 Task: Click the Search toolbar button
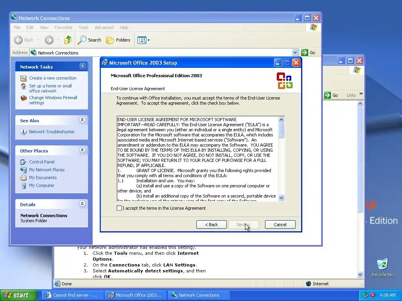point(89,40)
